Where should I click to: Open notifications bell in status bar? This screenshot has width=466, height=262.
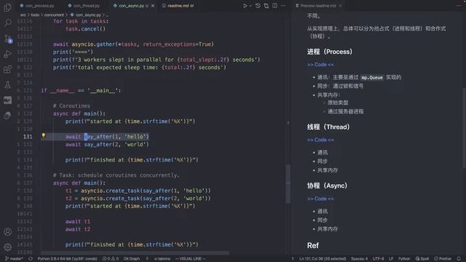459,259
